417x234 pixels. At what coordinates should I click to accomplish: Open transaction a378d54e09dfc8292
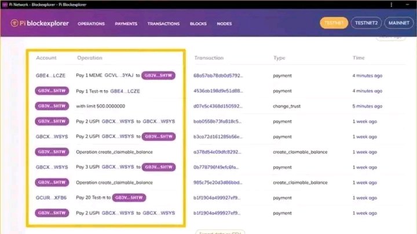[217, 152]
